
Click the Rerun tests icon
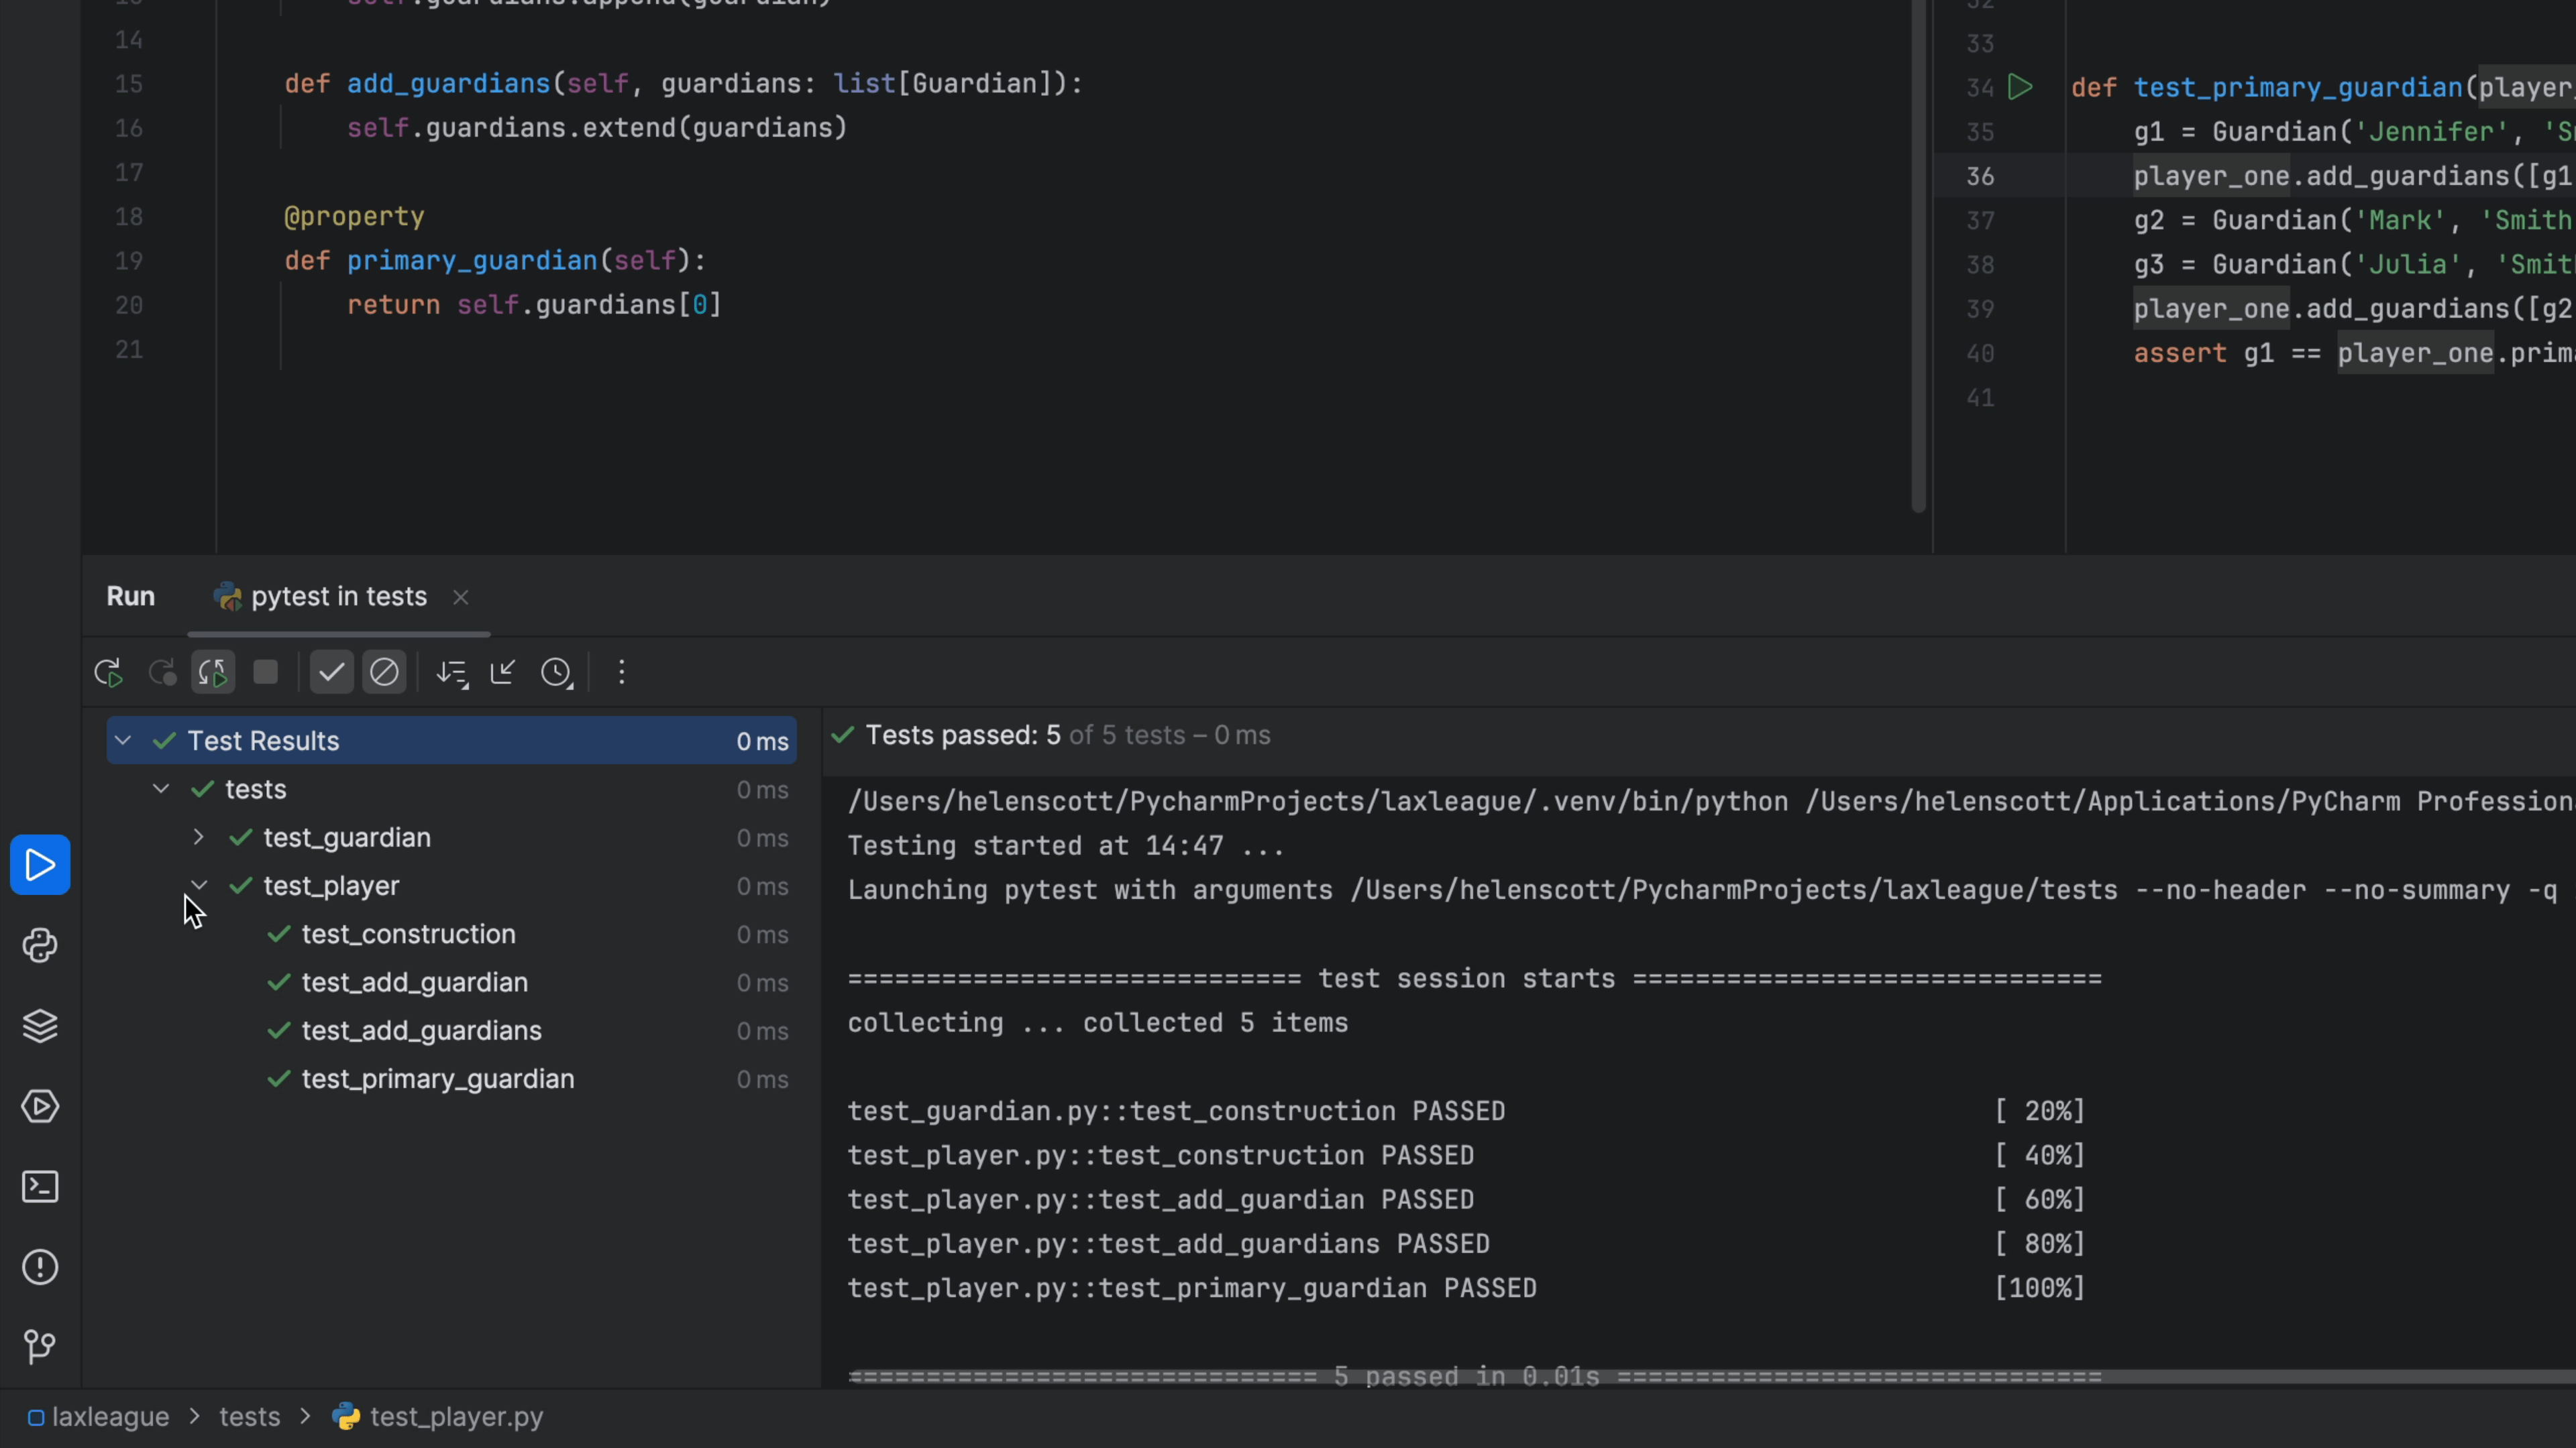(108, 672)
